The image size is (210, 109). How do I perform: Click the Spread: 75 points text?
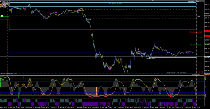pyautogui.click(x=177, y=73)
